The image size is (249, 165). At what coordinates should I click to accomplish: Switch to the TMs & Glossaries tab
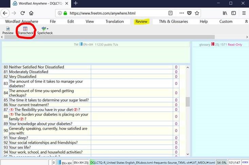click(x=173, y=21)
